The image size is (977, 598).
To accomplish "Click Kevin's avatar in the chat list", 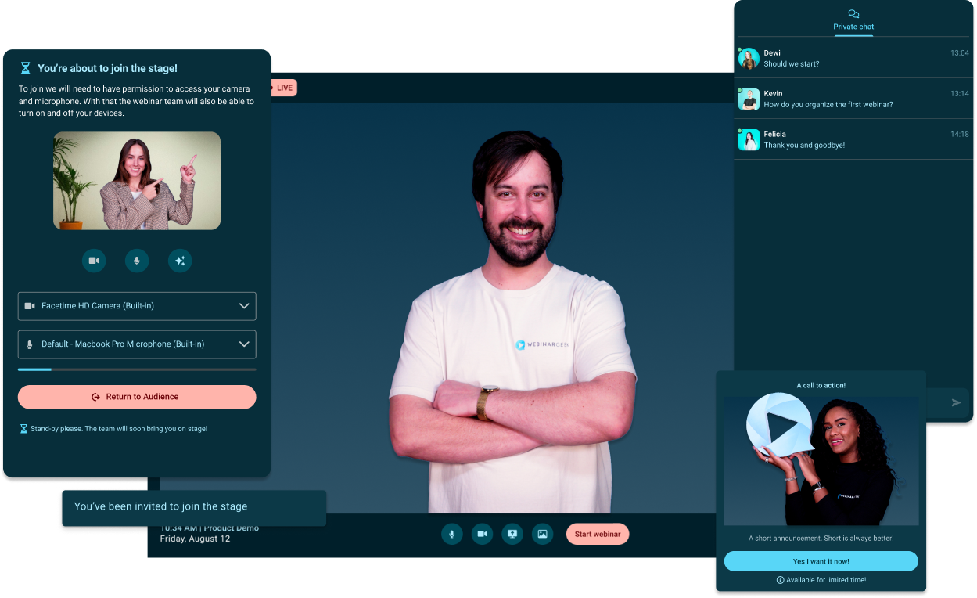I will pos(749,99).
